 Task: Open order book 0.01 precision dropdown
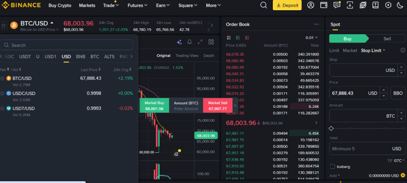click(x=311, y=38)
